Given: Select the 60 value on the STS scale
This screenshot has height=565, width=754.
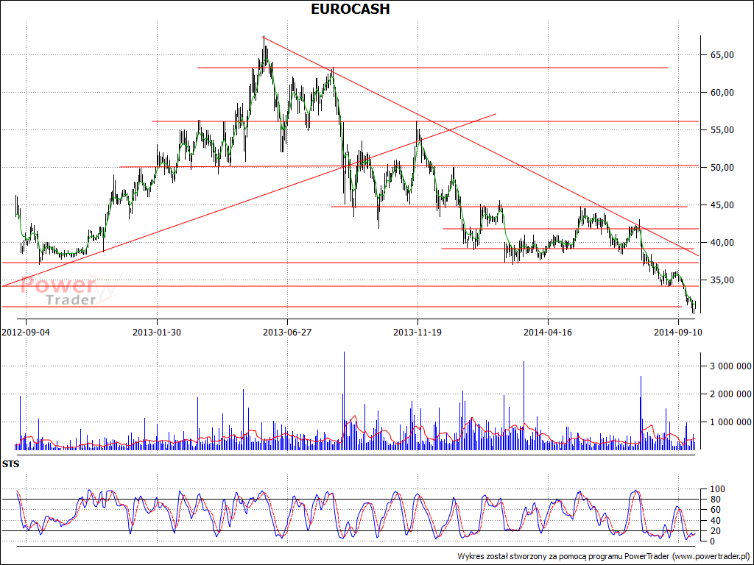Looking at the screenshot, I should [715, 511].
